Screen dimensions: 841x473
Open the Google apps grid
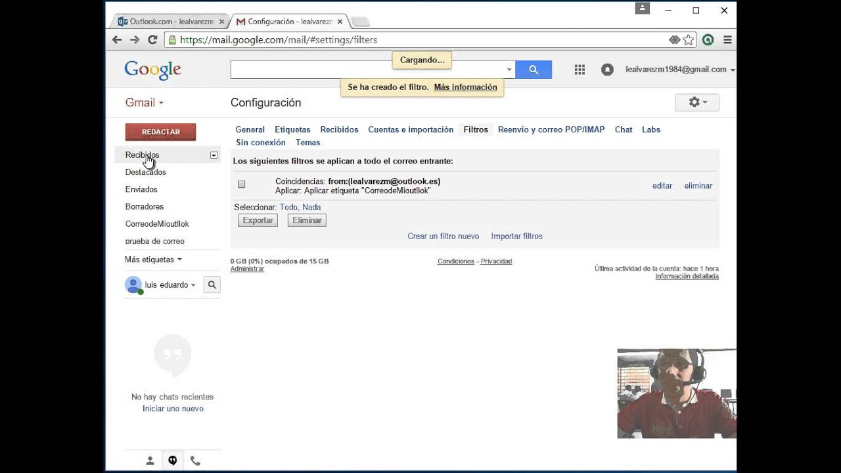click(x=580, y=70)
